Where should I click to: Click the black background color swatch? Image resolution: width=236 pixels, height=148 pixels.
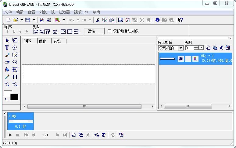pyautogui.click(x=14, y=97)
